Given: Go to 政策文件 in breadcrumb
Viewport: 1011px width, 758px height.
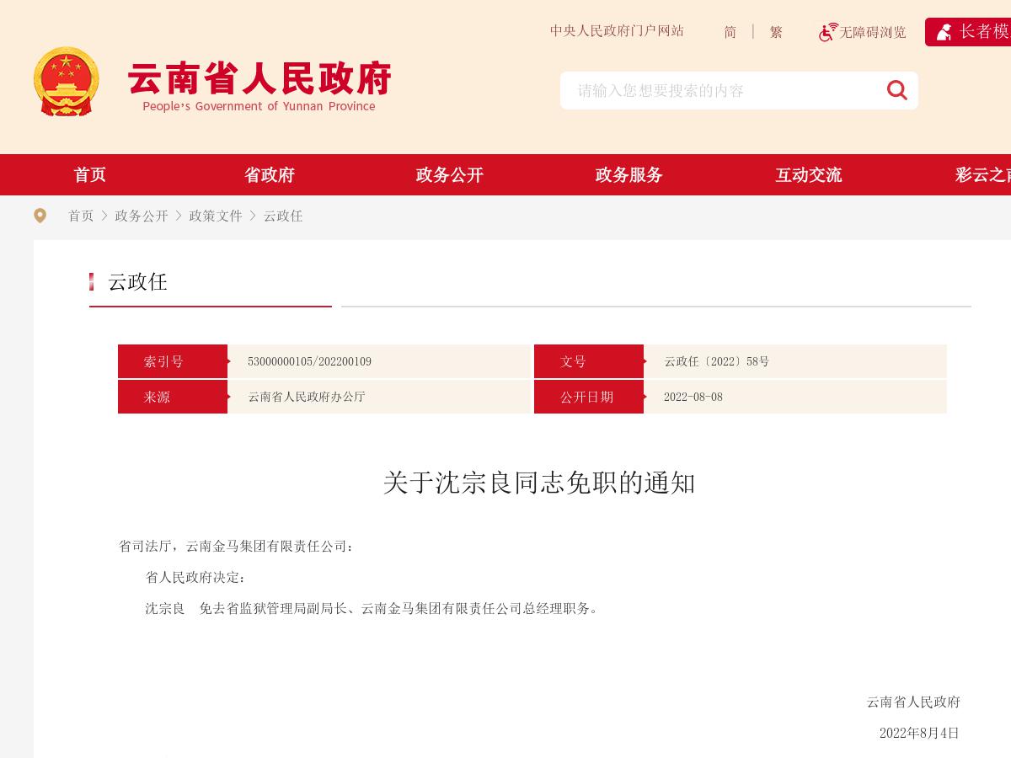Looking at the screenshot, I should point(216,216).
